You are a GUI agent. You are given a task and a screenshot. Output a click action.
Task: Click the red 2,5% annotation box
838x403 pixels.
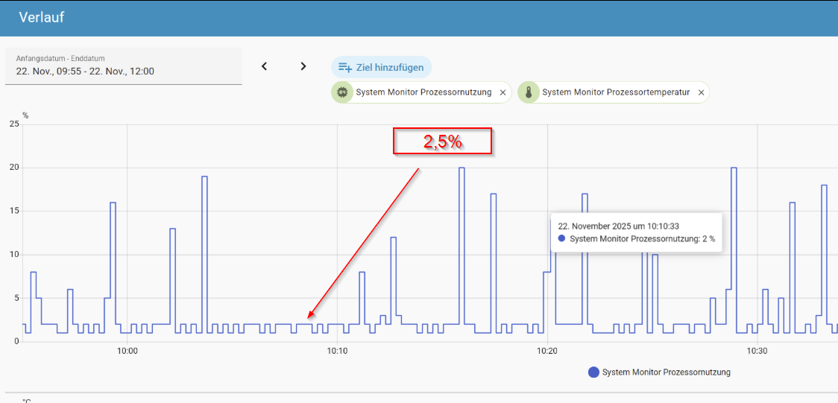tap(442, 142)
